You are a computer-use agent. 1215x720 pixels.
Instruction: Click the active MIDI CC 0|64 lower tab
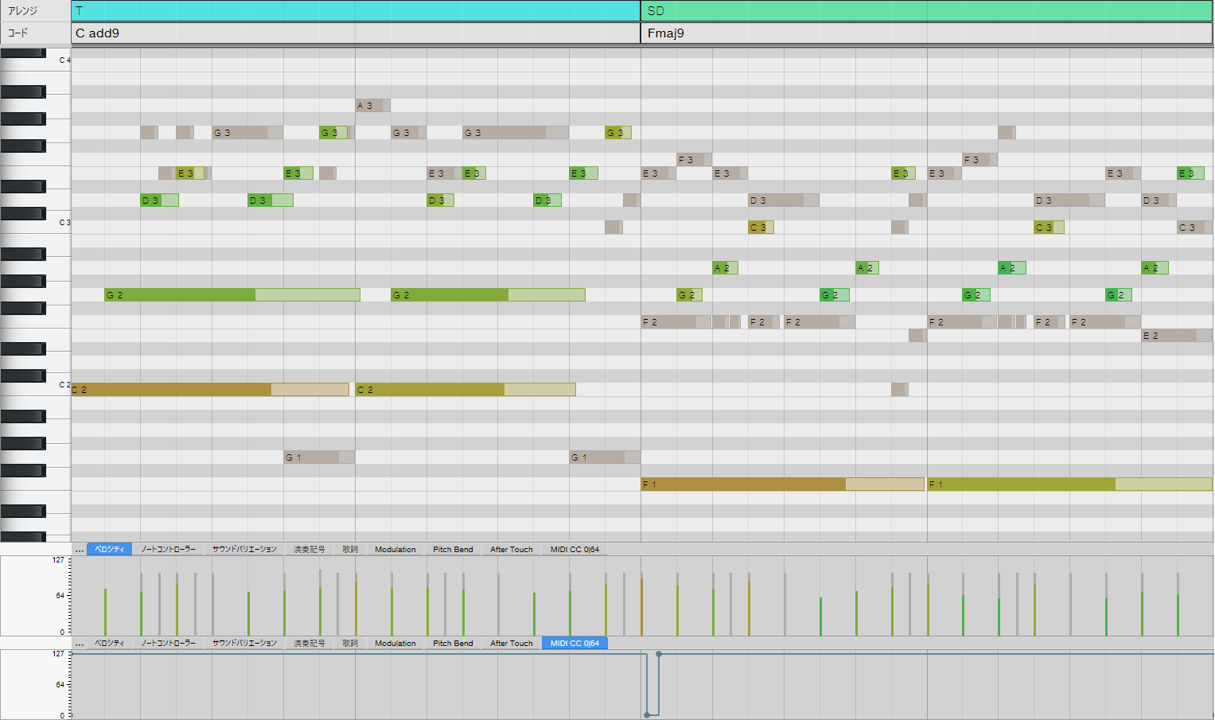tap(574, 643)
